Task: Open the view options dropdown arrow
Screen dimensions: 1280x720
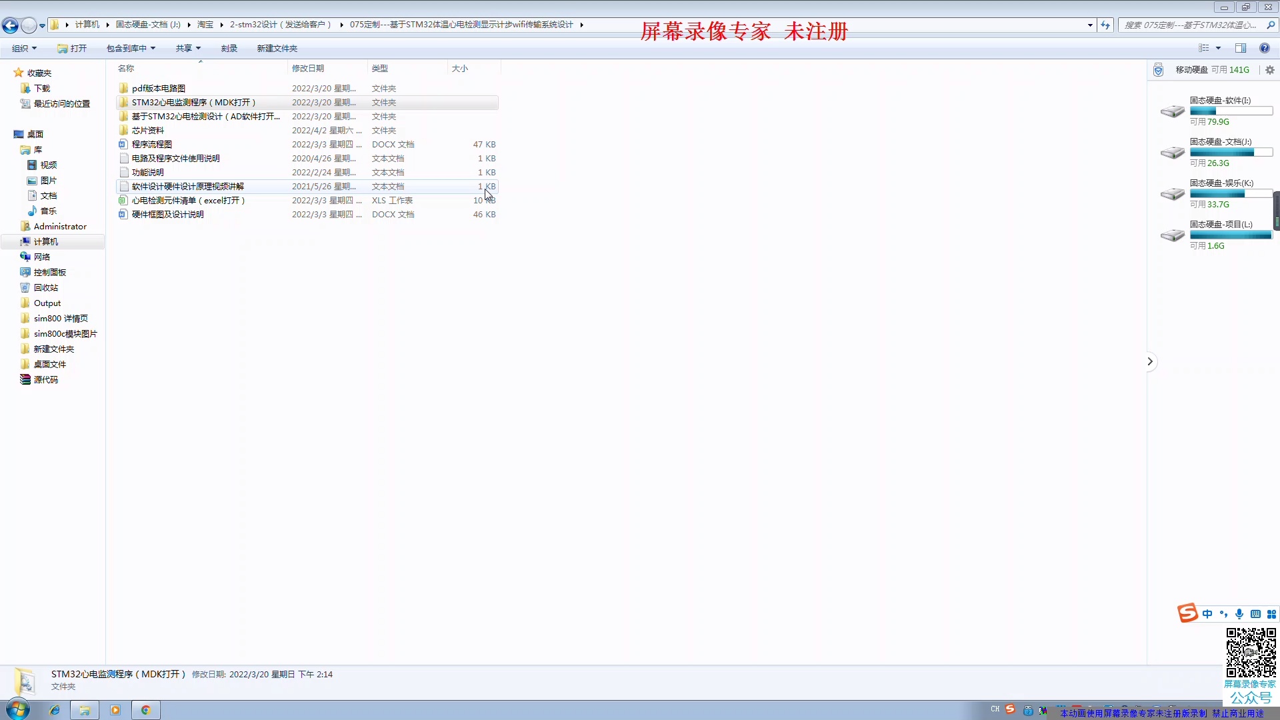Action: pos(1218,48)
